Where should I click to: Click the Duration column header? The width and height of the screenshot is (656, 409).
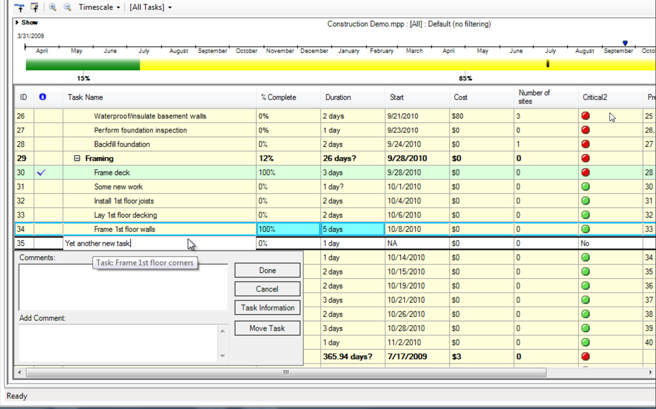(x=338, y=97)
